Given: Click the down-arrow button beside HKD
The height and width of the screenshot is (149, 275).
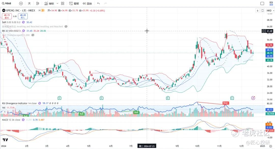Looking at the screenshot, I should [257, 10].
